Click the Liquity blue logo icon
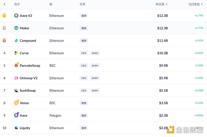The image size is (207, 137). click(16, 128)
